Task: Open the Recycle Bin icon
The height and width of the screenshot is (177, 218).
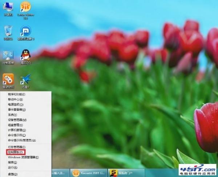Action: click(x=8, y=31)
